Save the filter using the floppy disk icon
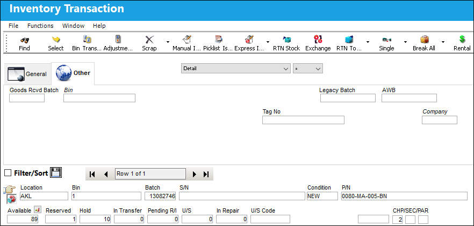The height and width of the screenshot is (226, 474). 56,172
